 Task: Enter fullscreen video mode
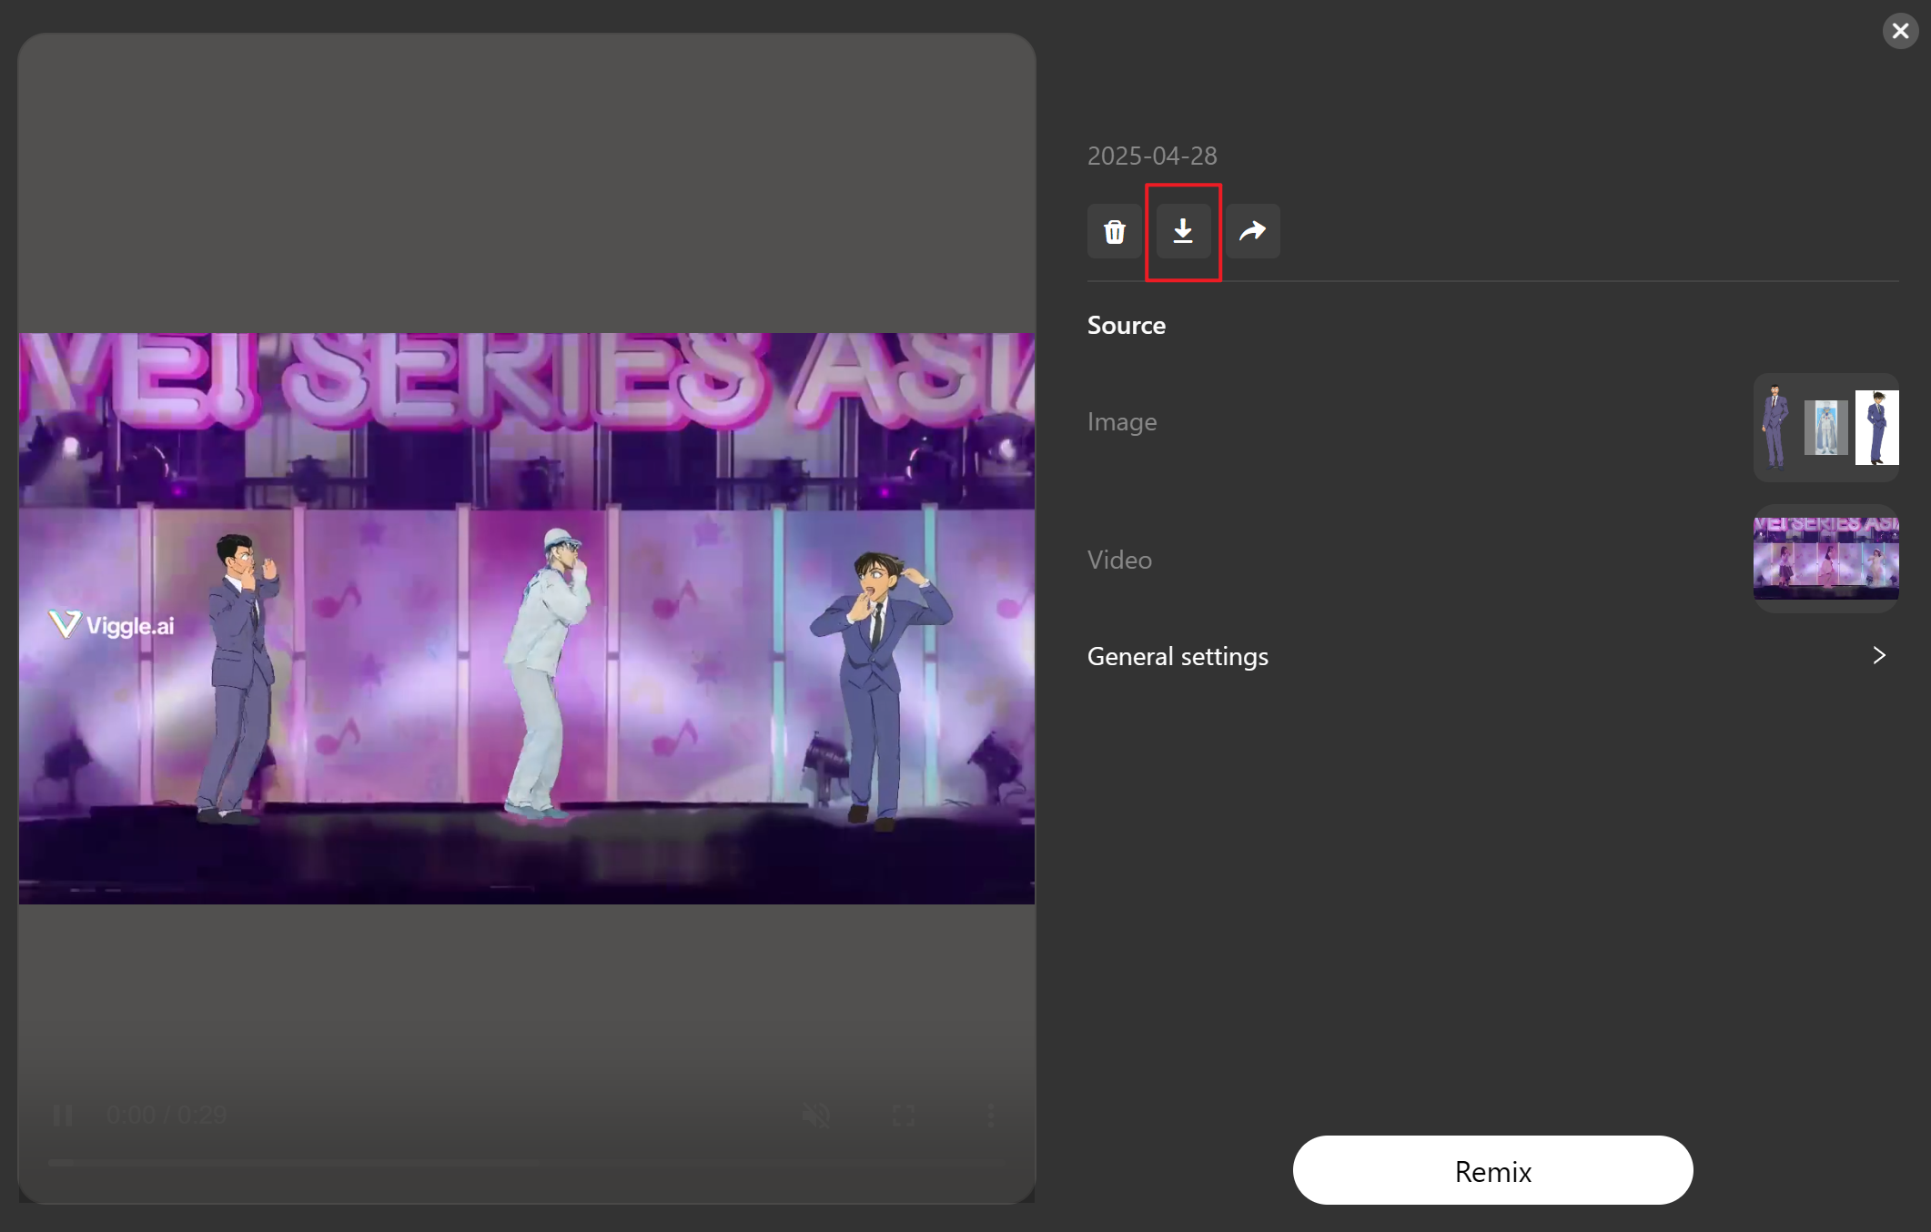904,1115
